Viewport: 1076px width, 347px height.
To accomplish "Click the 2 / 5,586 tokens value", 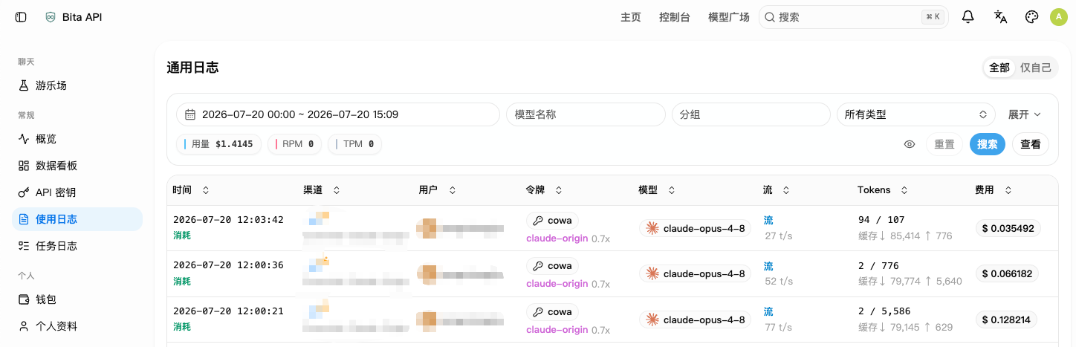I will [x=884, y=311].
